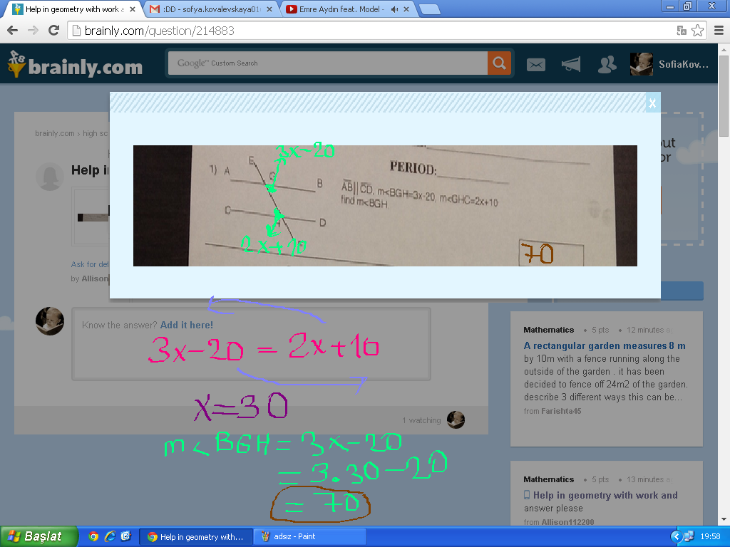Click the Başlat start button
The width and height of the screenshot is (730, 547).
pos(39,536)
